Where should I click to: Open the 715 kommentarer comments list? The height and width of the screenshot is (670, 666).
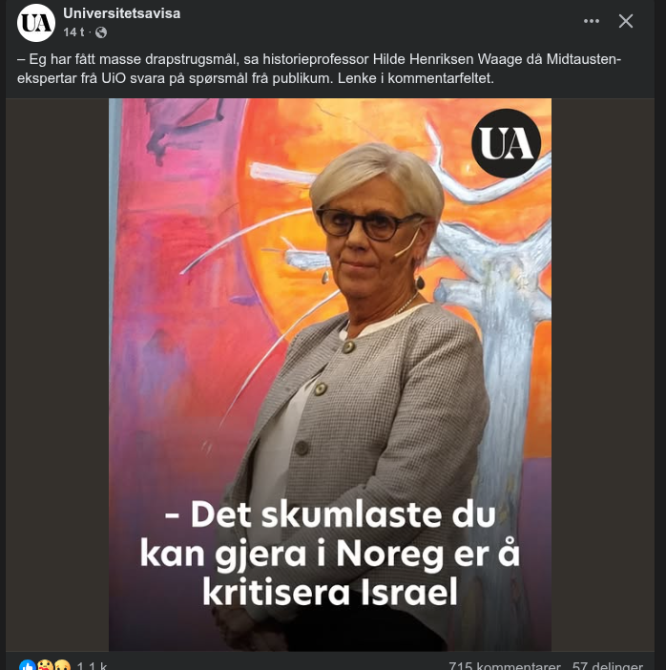point(505,666)
